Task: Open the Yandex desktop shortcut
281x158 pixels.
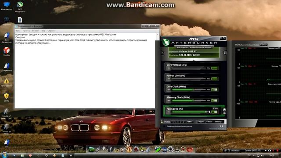Action: tap(7, 51)
